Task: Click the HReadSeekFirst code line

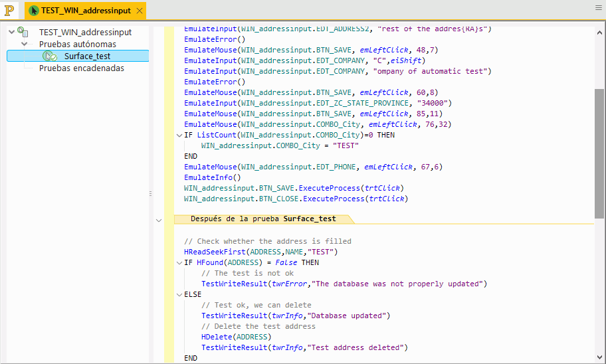Action: 261,252
